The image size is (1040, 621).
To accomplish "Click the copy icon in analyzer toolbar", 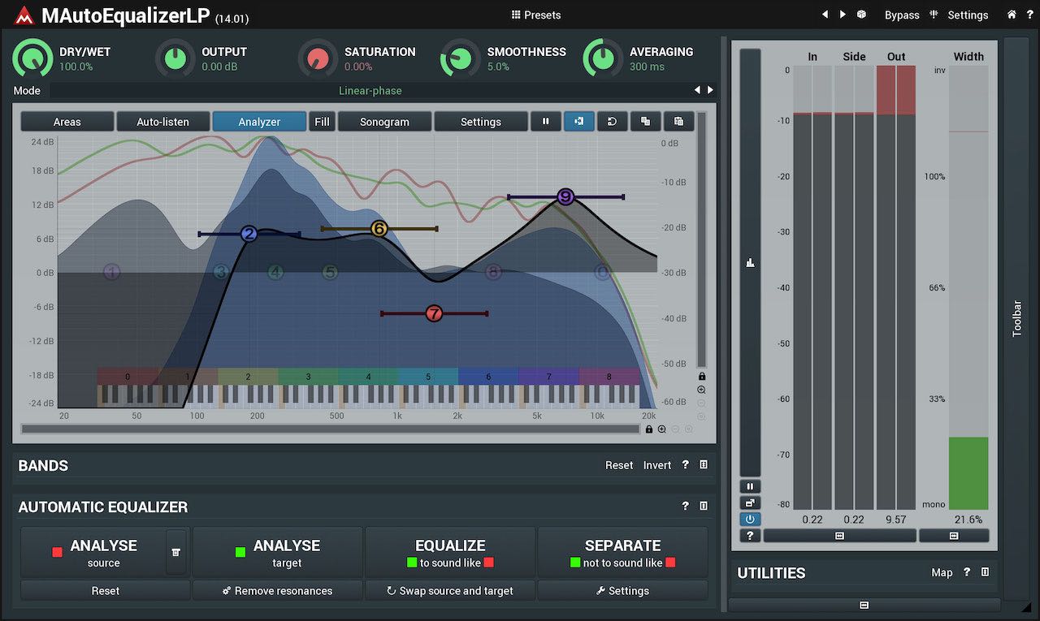I will [x=645, y=122].
